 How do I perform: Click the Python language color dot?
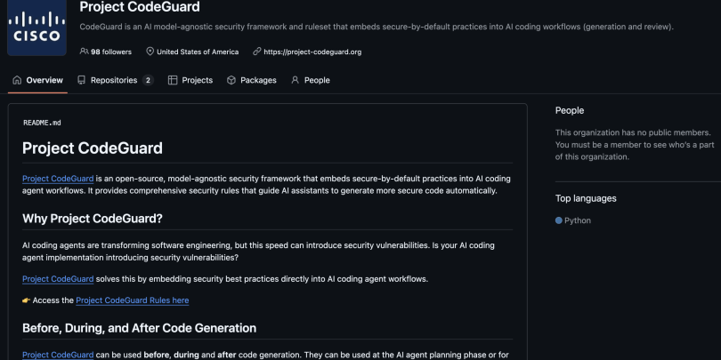[x=559, y=220]
